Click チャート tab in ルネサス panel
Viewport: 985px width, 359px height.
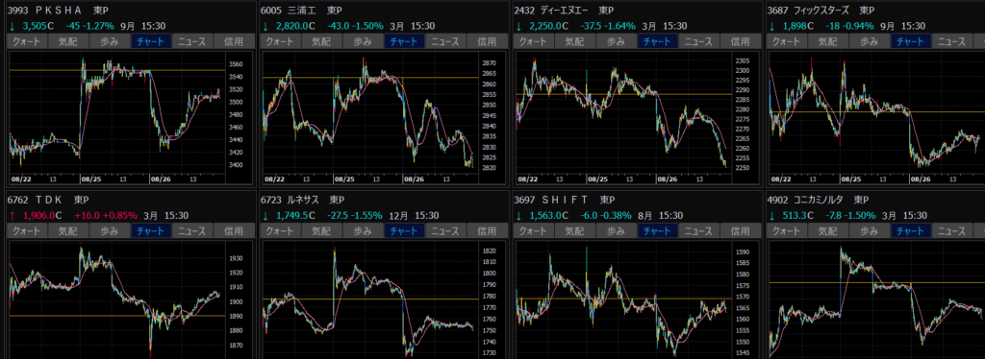point(405,230)
